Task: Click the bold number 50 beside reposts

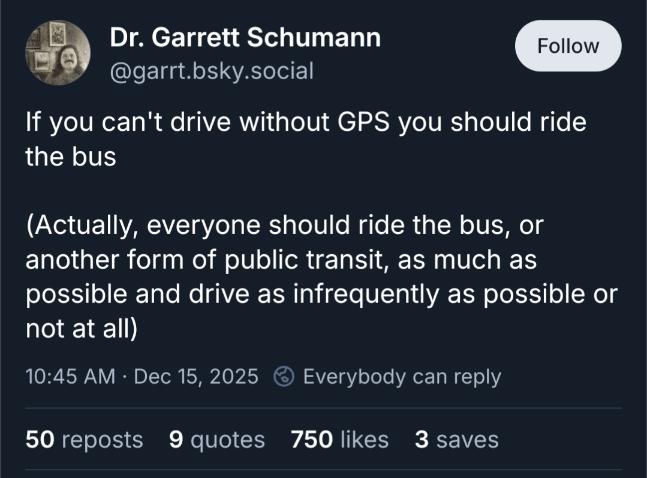Action: tap(39, 440)
